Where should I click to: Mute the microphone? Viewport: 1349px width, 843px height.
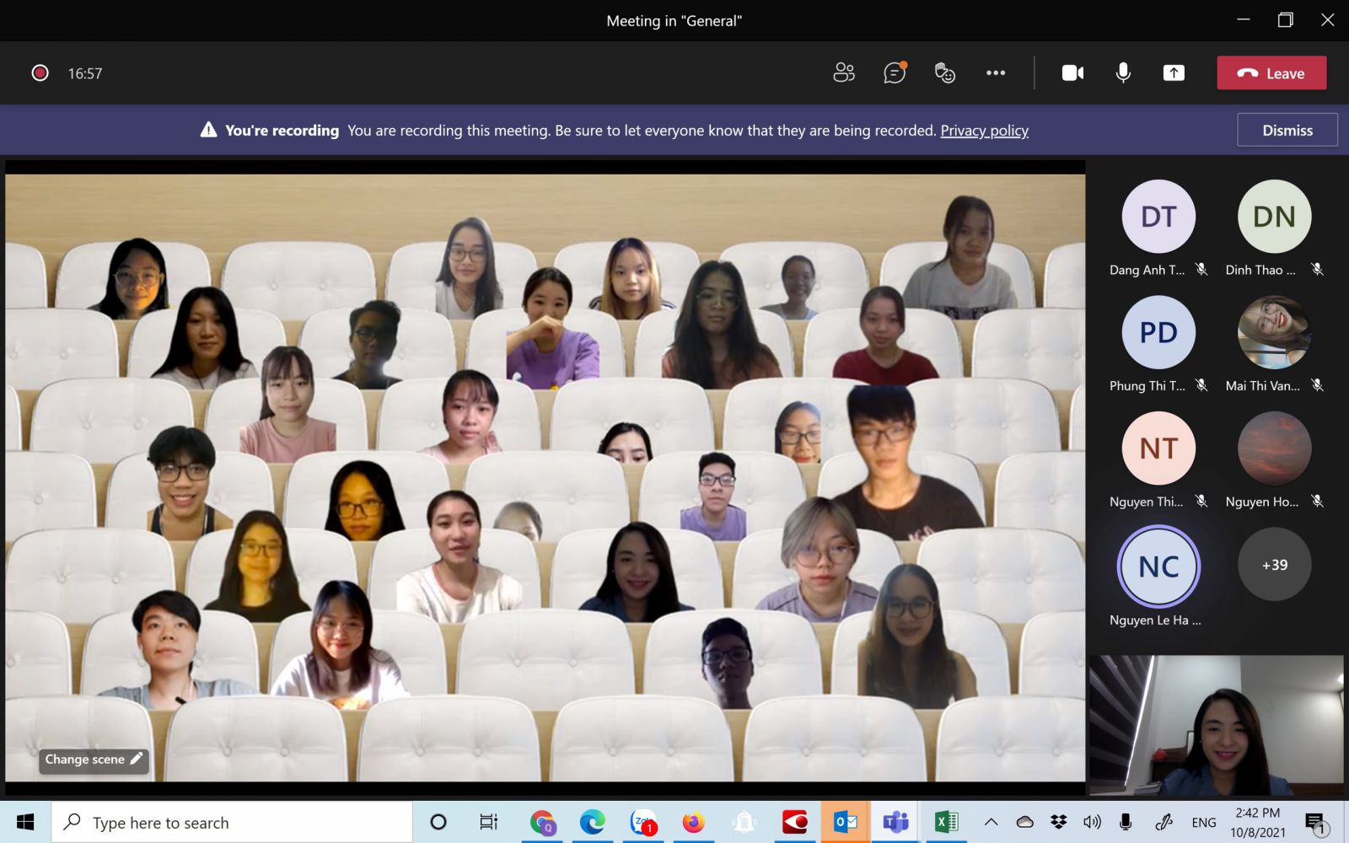pos(1123,73)
